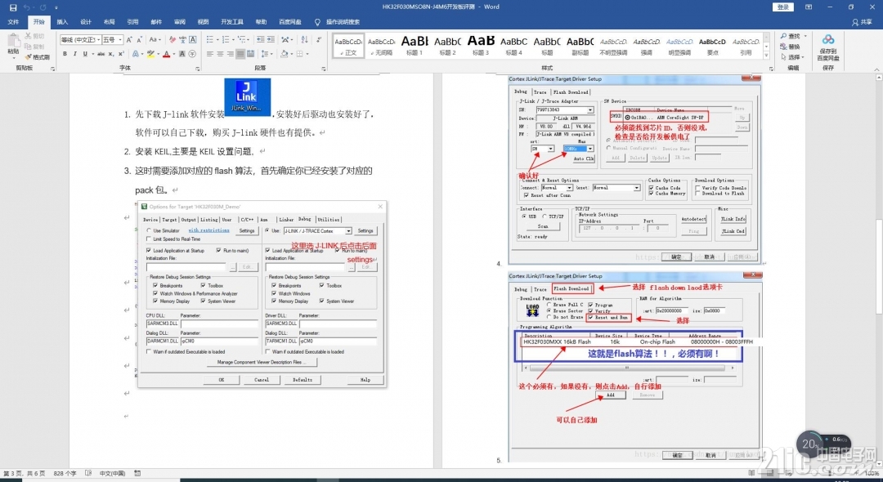Click Decrease Indent icon
Screen dimensions: 883x482
(260, 40)
